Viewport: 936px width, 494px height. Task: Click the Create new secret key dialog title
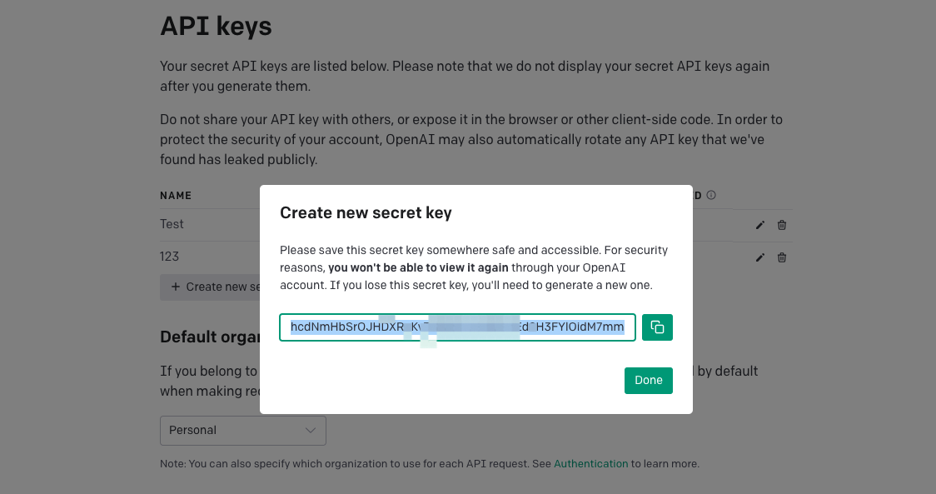[367, 212]
